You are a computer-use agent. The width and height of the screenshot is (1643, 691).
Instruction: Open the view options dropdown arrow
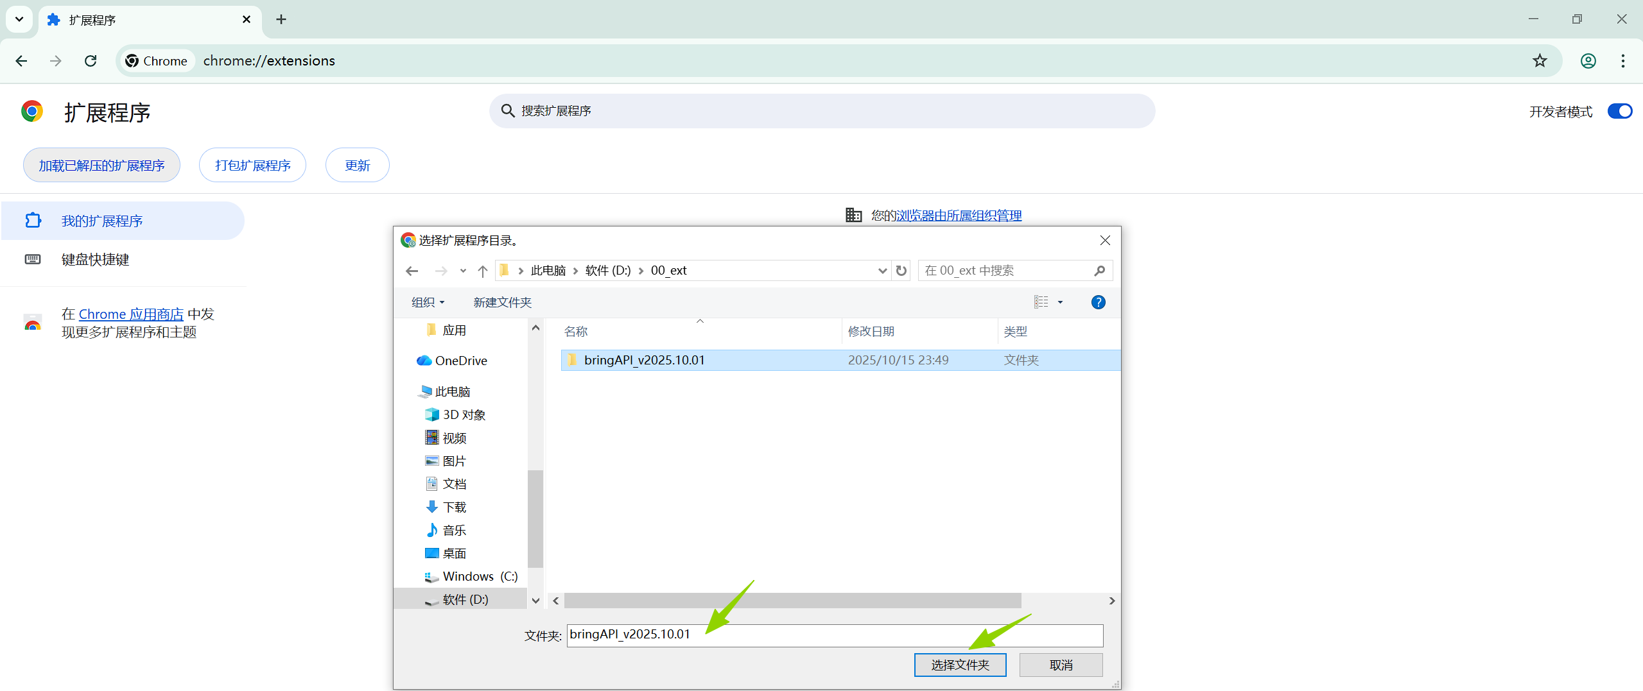(1060, 302)
